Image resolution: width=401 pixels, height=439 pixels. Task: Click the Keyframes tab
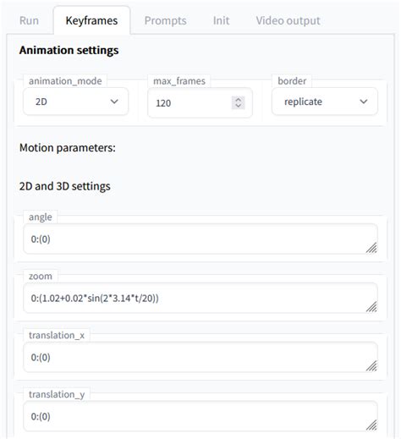click(91, 20)
